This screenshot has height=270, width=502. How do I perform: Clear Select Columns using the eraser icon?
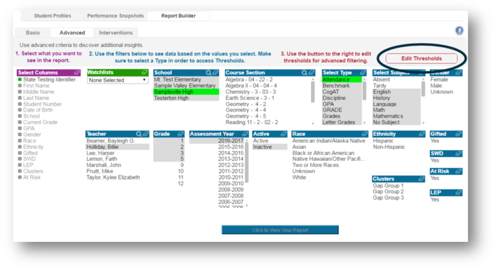pos(76,72)
